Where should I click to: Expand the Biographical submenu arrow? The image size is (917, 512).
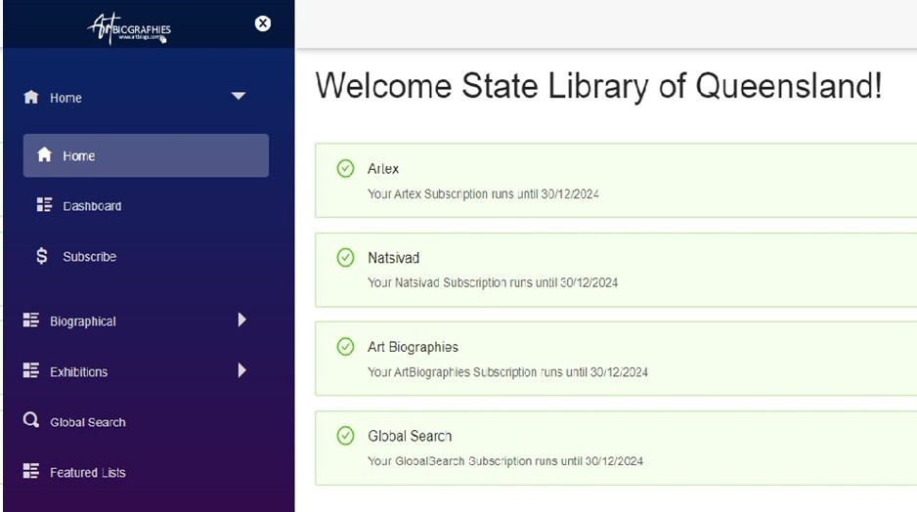(x=242, y=320)
